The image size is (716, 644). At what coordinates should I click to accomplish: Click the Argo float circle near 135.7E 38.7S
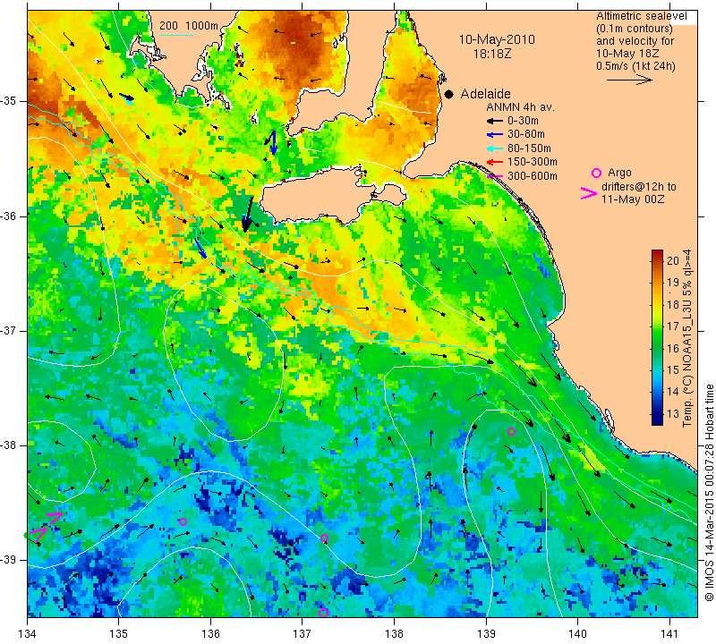(183, 521)
